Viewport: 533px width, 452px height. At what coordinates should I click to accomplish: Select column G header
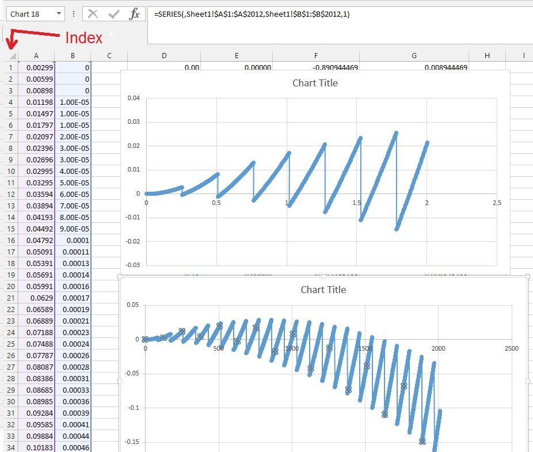click(x=414, y=56)
